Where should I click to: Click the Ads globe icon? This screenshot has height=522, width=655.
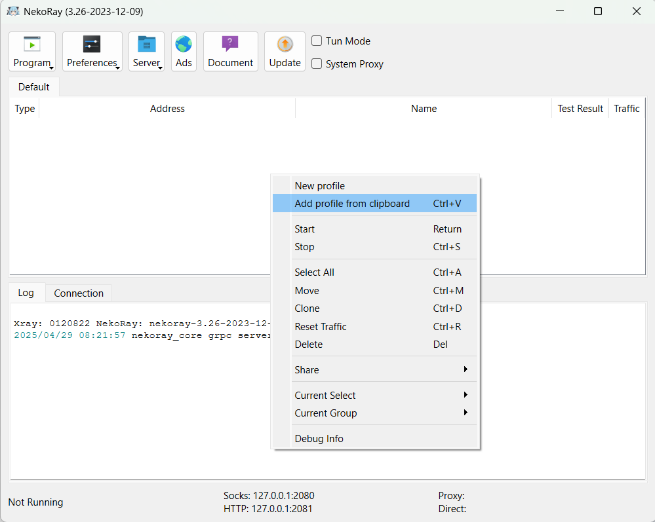pyautogui.click(x=184, y=44)
